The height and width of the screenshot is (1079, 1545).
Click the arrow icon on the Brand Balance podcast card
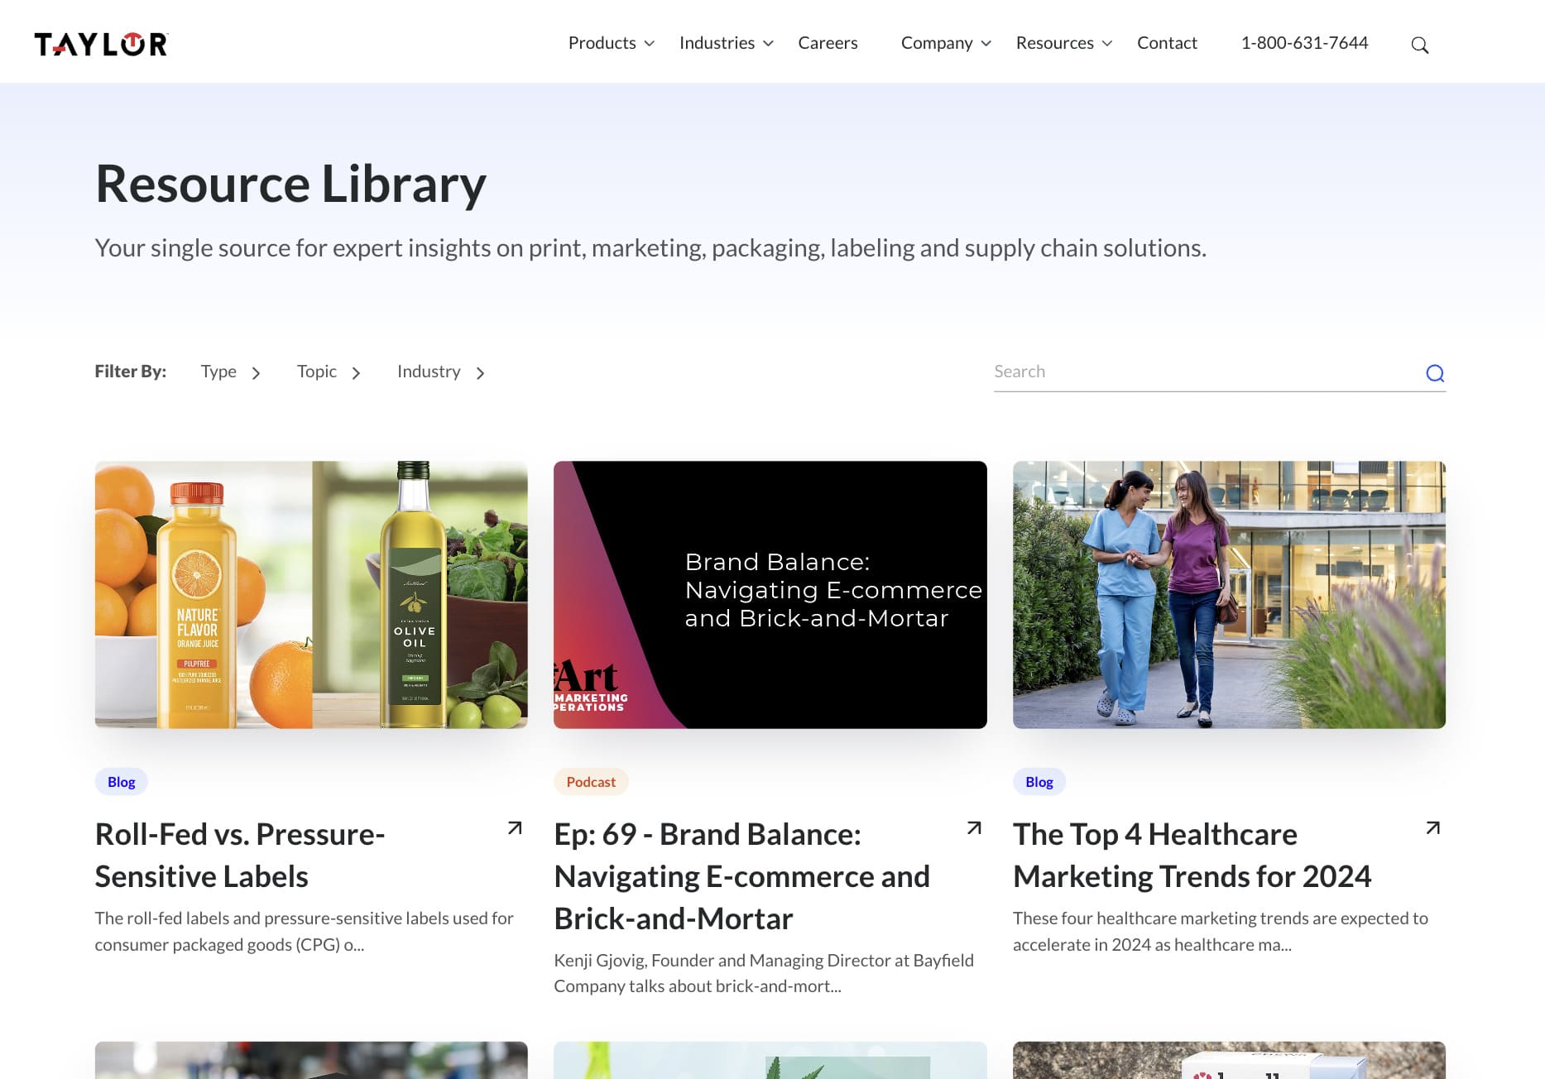[x=973, y=827]
